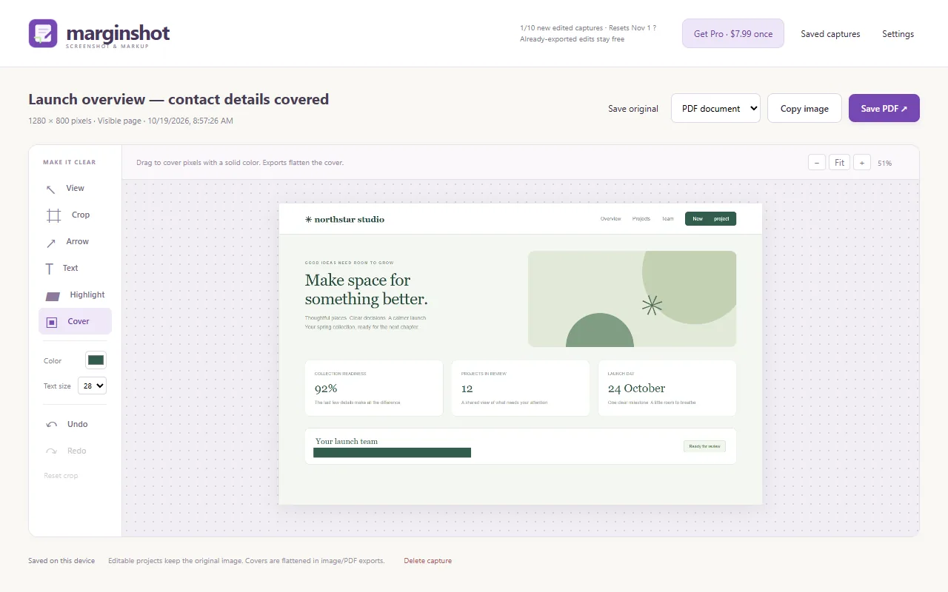Click the capture title 'Launch overview — contact details covered'
948x592 pixels.
[x=178, y=99]
